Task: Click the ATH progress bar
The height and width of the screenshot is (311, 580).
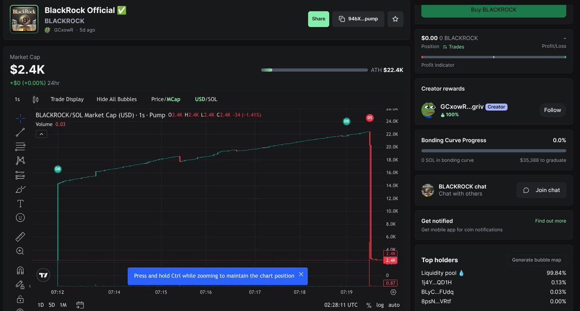Action: click(x=314, y=70)
